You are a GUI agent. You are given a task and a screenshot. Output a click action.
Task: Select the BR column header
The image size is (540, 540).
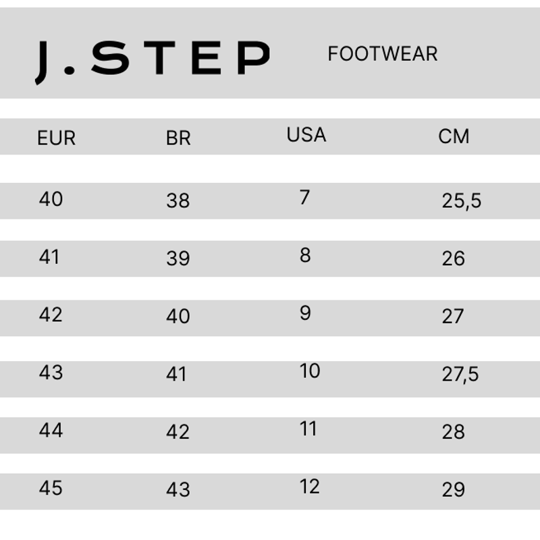tap(178, 138)
